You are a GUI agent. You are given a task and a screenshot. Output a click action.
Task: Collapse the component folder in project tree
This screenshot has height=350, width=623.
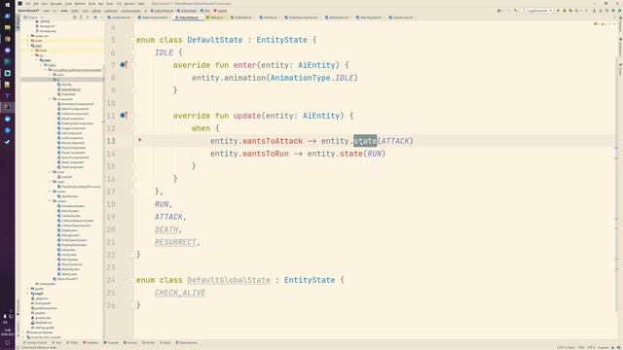click(x=50, y=99)
